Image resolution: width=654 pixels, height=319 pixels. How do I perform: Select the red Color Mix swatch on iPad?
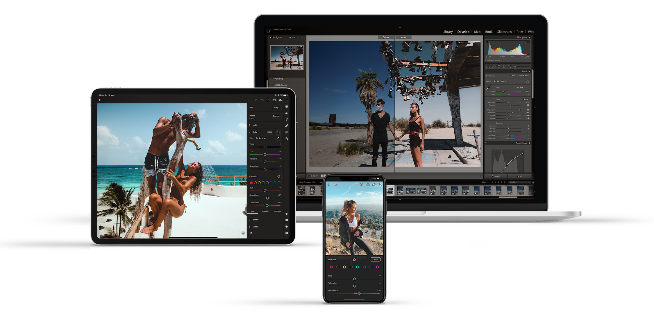(251, 183)
